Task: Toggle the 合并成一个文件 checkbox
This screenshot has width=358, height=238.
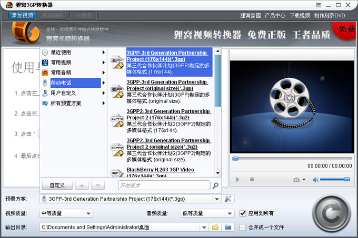Action: [x=243, y=227]
